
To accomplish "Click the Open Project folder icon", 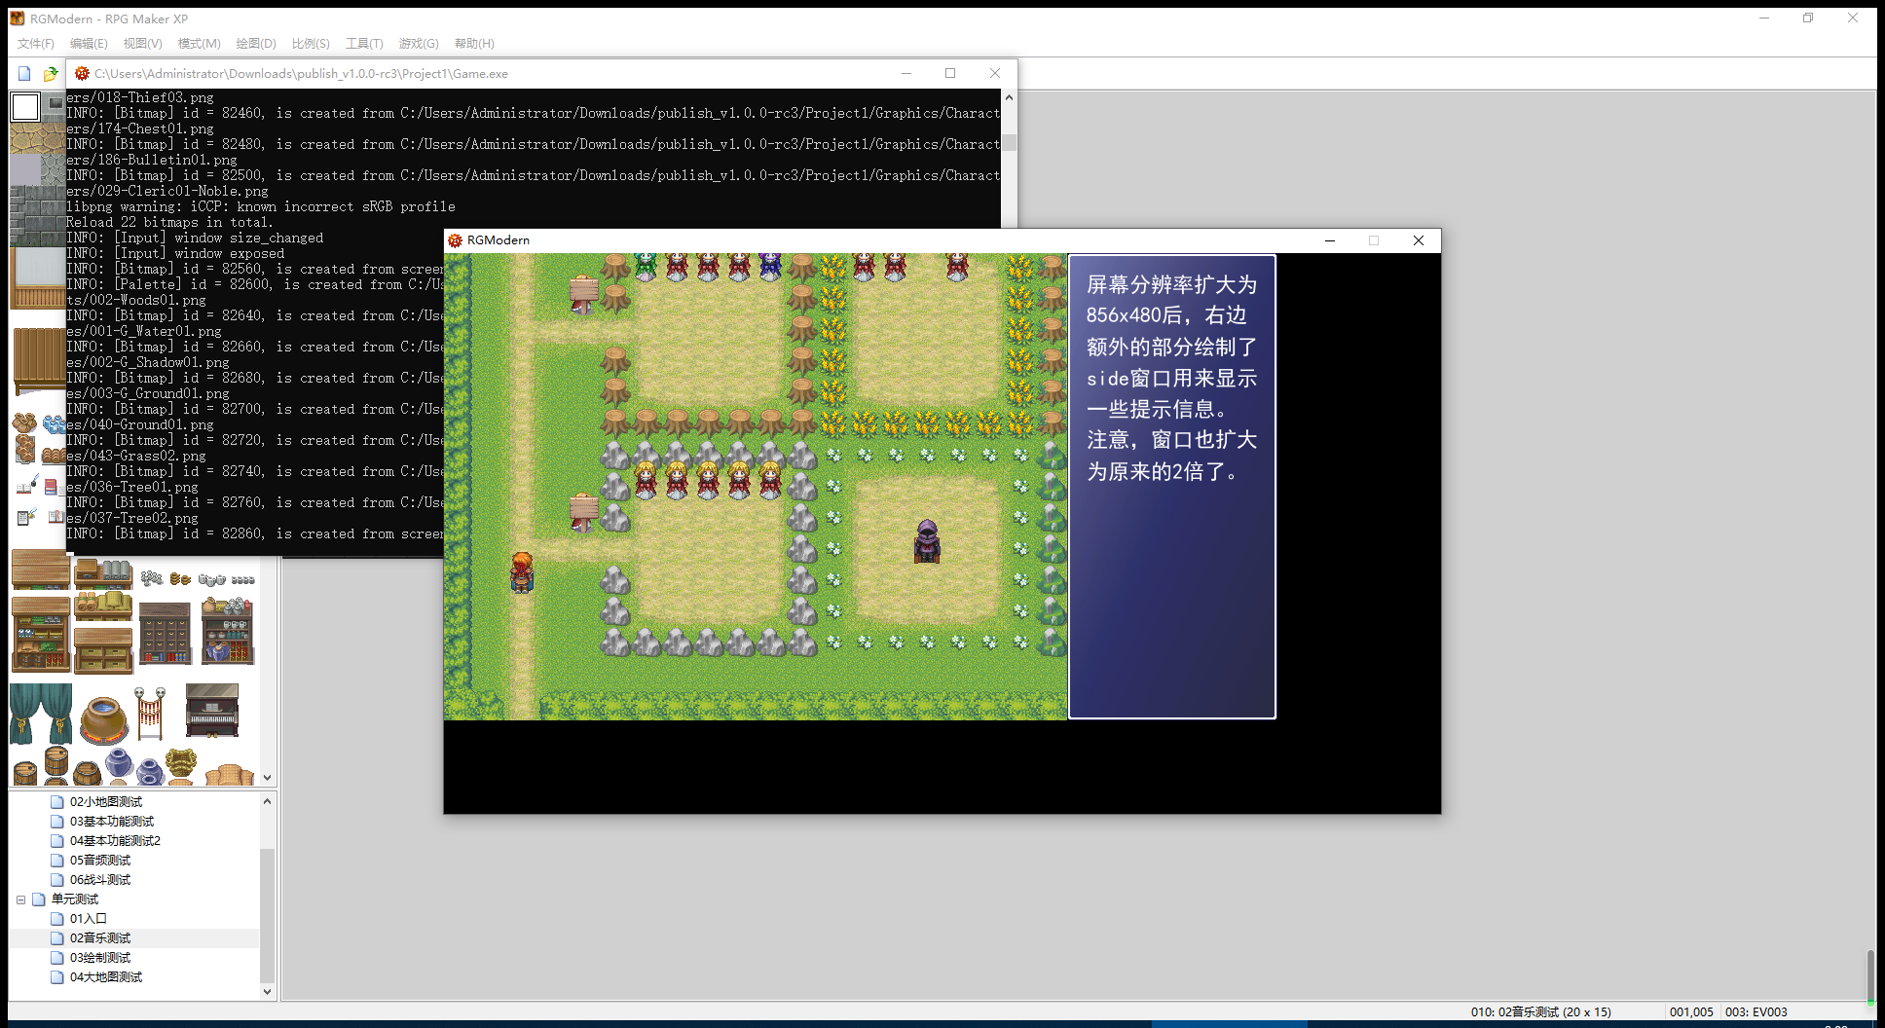I will (51, 74).
